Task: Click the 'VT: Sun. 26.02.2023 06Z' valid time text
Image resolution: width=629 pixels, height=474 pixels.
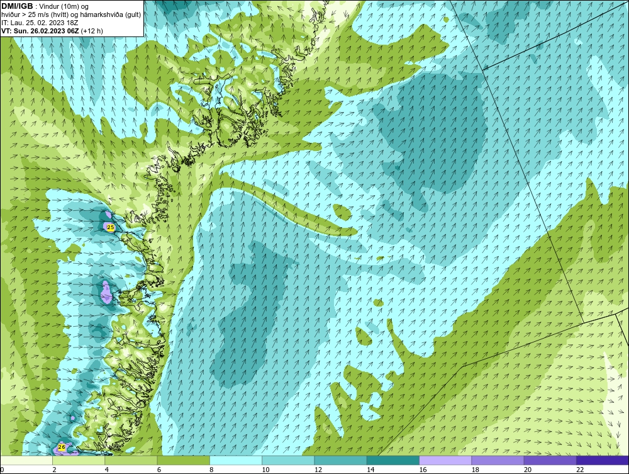Action: point(40,31)
